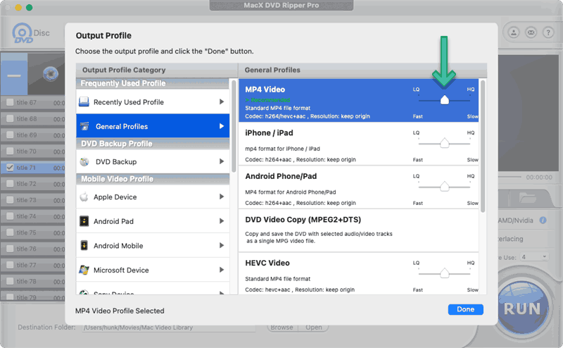Open the help question mark icon
Viewport: 563px width, 348px height.
tap(548, 32)
